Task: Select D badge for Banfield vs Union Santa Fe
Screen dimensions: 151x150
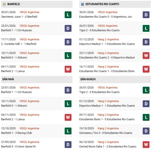Action: point(68,144)
